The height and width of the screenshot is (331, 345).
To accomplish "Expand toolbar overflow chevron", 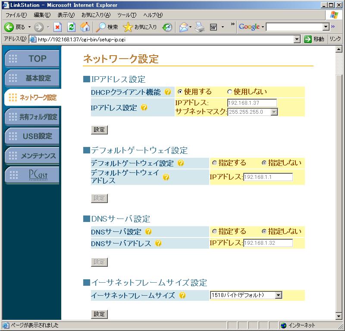I will [x=232, y=24].
